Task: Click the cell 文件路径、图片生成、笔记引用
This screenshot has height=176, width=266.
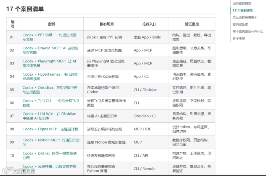Action: point(192,90)
